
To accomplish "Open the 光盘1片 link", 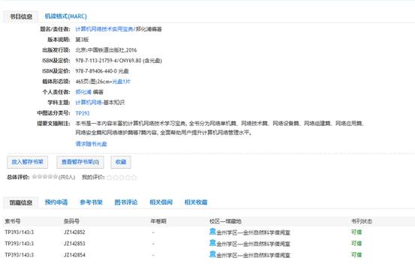I will [x=122, y=82].
